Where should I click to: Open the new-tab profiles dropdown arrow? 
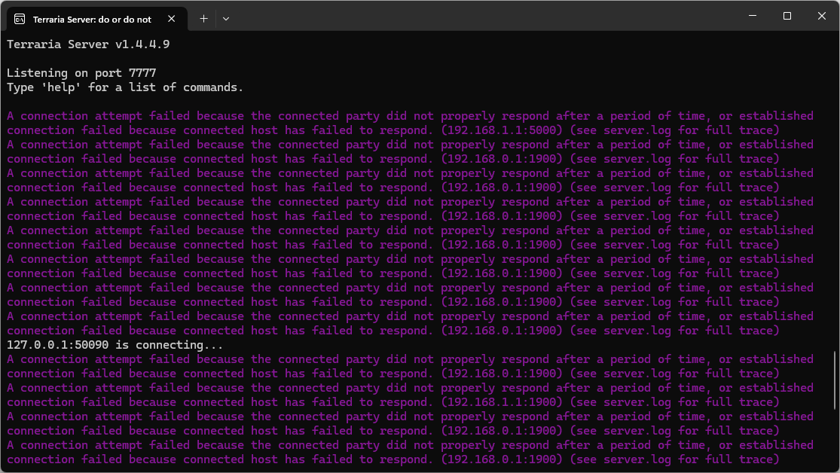226,19
